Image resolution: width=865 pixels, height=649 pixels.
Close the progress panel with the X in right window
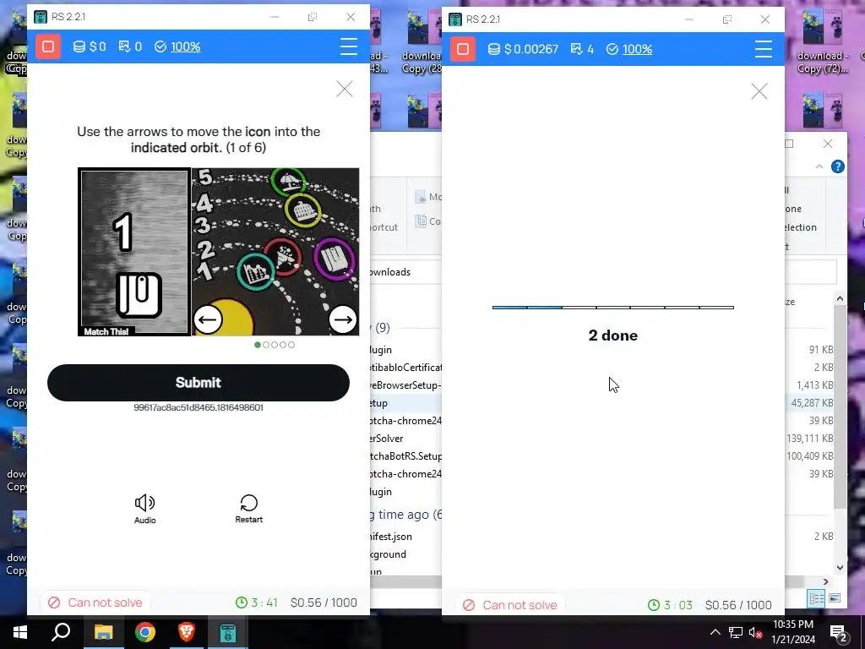point(759,91)
